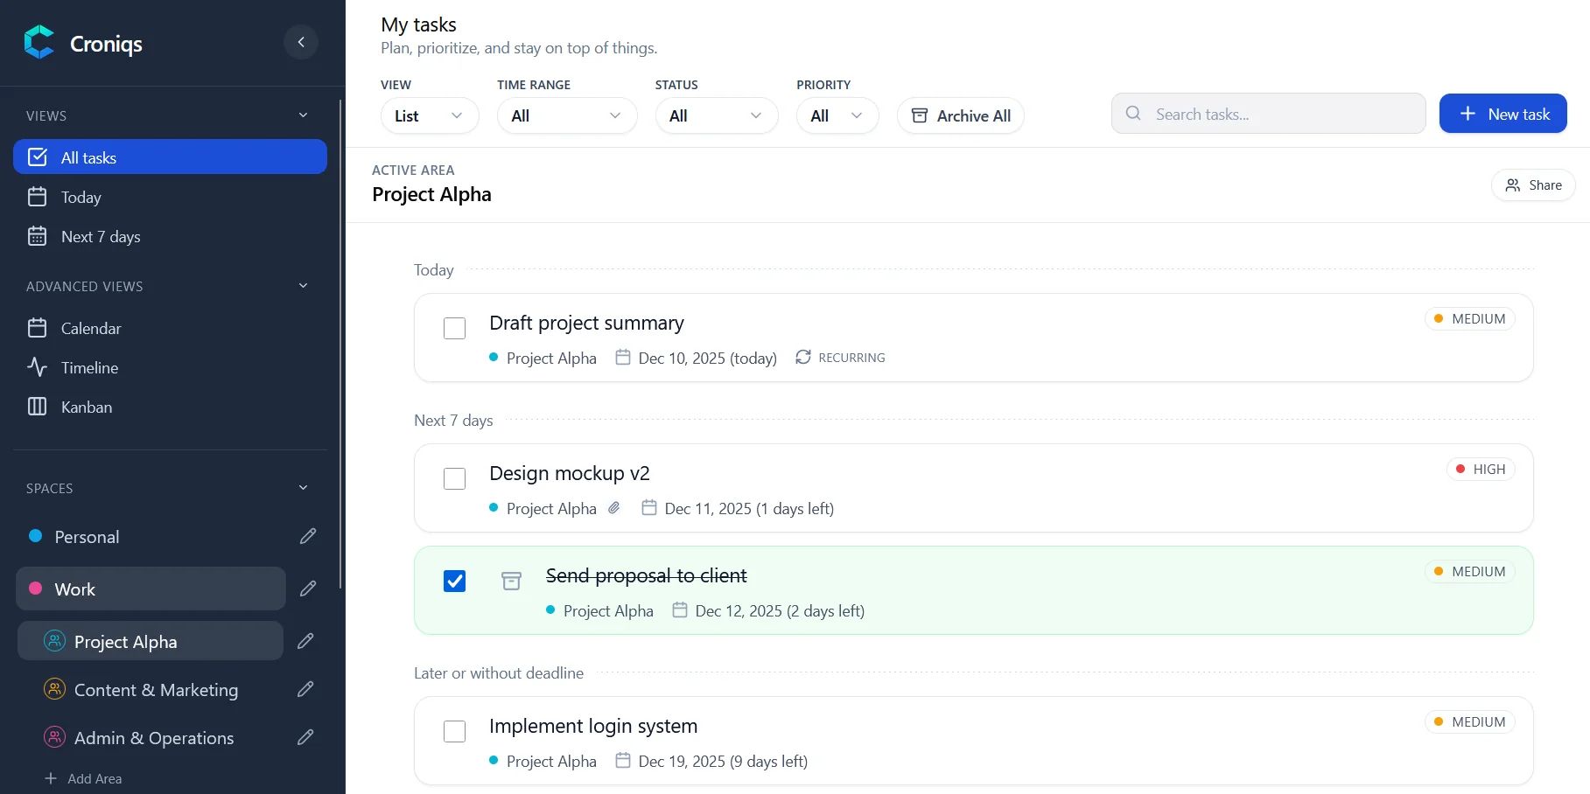The height and width of the screenshot is (794, 1590).
Task: Click the attachment paperclip on Design mockup v2
Action: pos(614,508)
